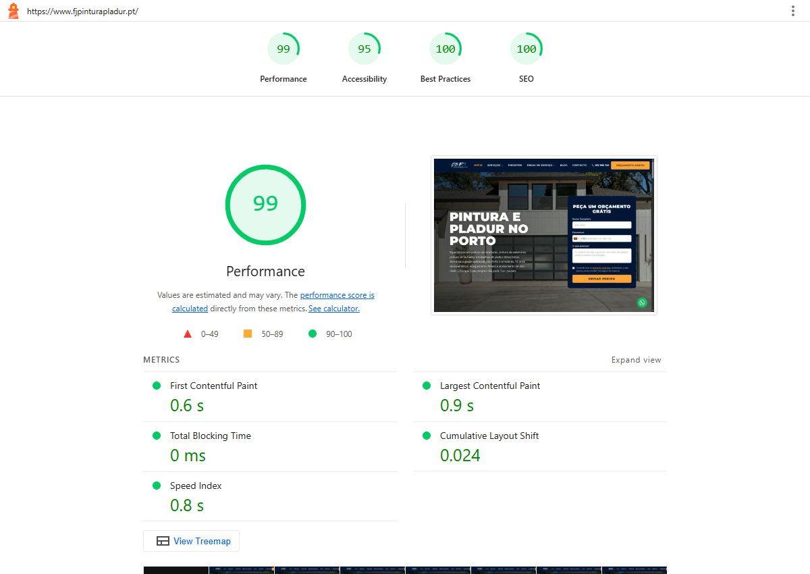The height and width of the screenshot is (574, 810).
Task: Click the green circle 90–100 legend icon
Action: 313,334
